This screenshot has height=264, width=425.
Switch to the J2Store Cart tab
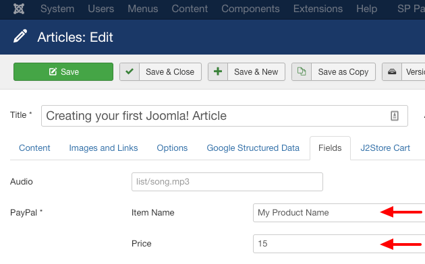385,148
